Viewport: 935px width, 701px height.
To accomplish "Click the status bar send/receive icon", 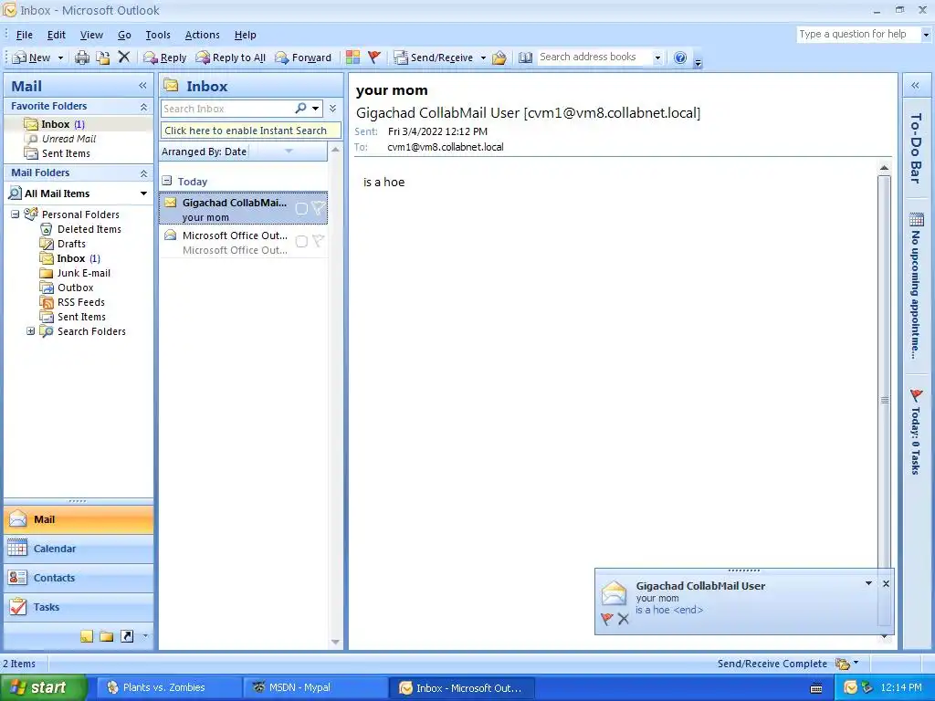I will coord(843,664).
